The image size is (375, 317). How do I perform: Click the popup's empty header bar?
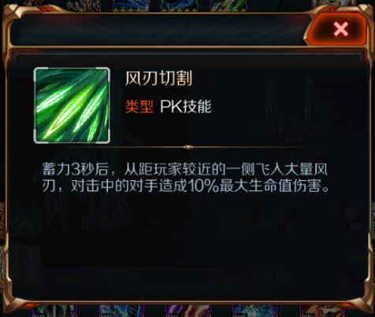click(x=158, y=29)
